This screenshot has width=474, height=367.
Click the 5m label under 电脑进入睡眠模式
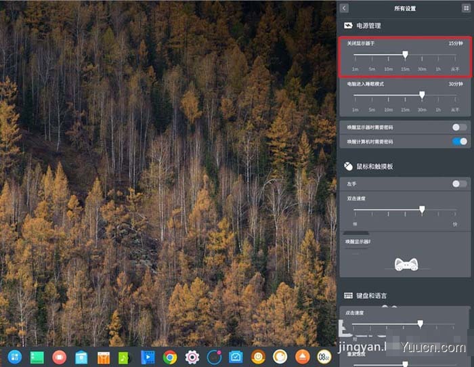pyautogui.click(x=372, y=110)
